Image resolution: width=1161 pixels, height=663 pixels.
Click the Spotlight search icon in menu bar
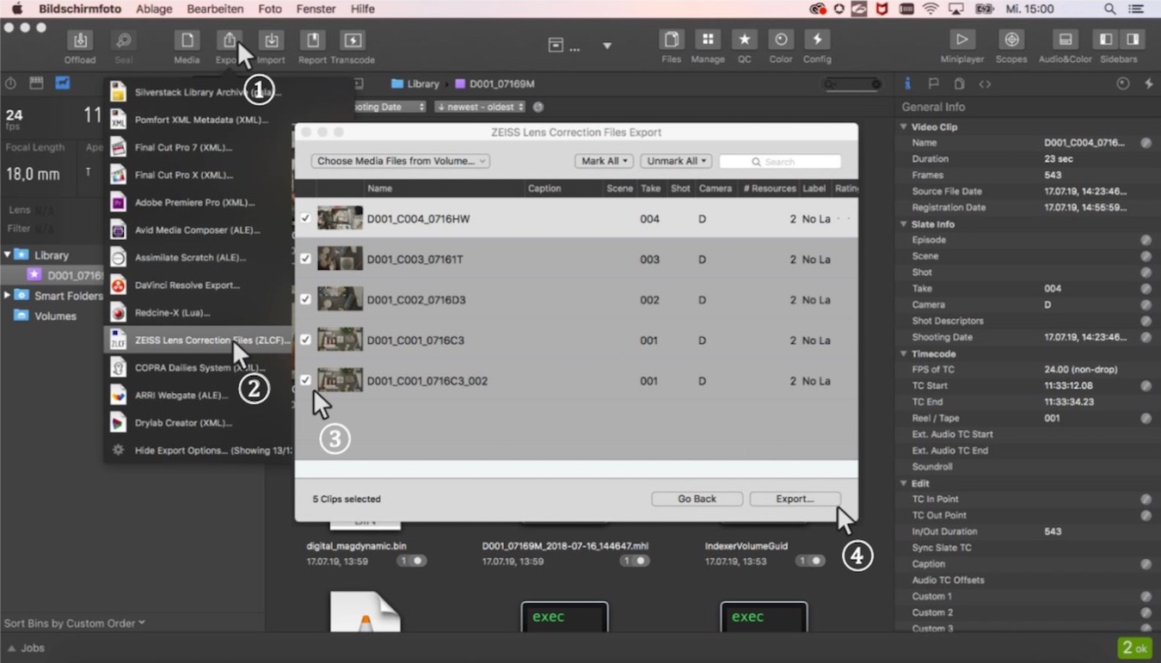(x=1110, y=9)
